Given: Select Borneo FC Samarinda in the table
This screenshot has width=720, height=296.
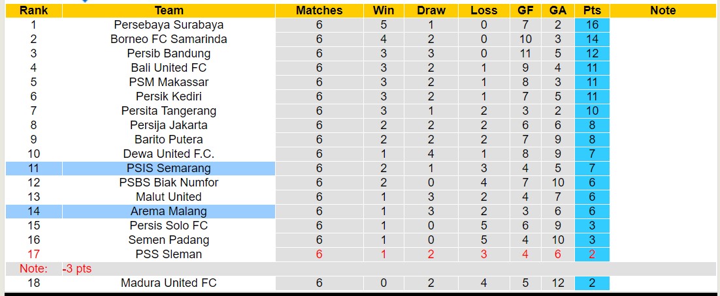Looking at the screenshot, I should point(169,39).
